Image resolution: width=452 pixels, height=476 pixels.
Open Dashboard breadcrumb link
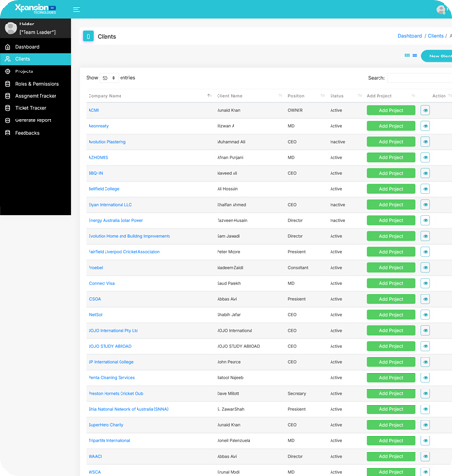click(410, 36)
